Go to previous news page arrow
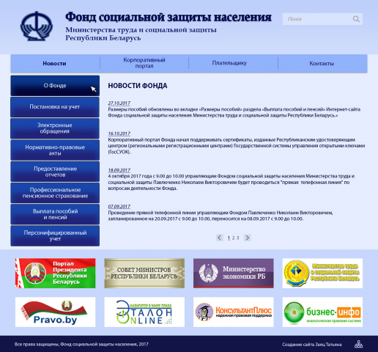The width and height of the screenshot is (378, 352). [x=220, y=238]
